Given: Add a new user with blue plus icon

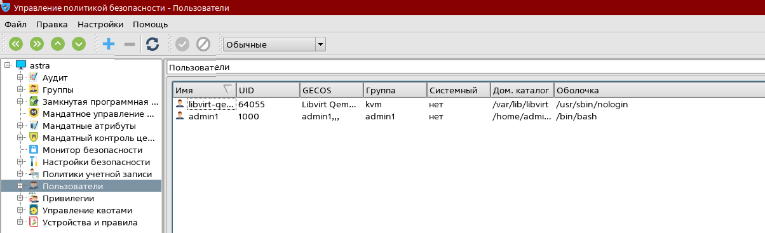Looking at the screenshot, I should pos(109,44).
